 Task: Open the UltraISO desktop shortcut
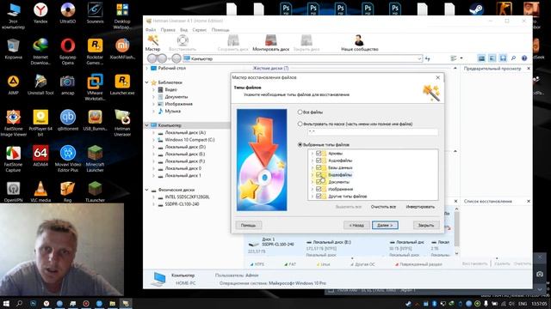click(67, 14)
